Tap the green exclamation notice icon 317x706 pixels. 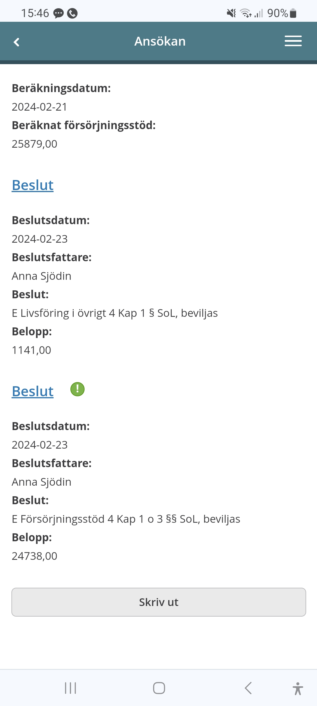point(77,389)
